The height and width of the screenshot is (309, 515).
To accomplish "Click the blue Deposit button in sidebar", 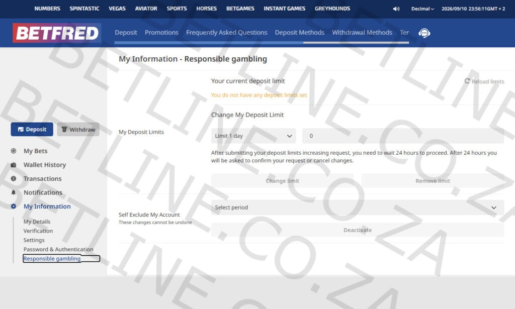I will [x=32, y=129].
